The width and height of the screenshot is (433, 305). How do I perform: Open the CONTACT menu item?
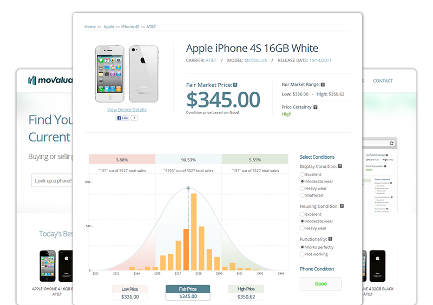tap(383, 81)
